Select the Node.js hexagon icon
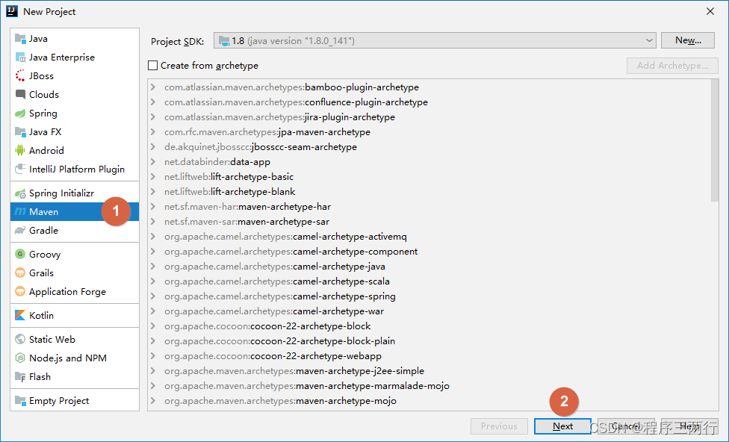 tap(20, 358)
